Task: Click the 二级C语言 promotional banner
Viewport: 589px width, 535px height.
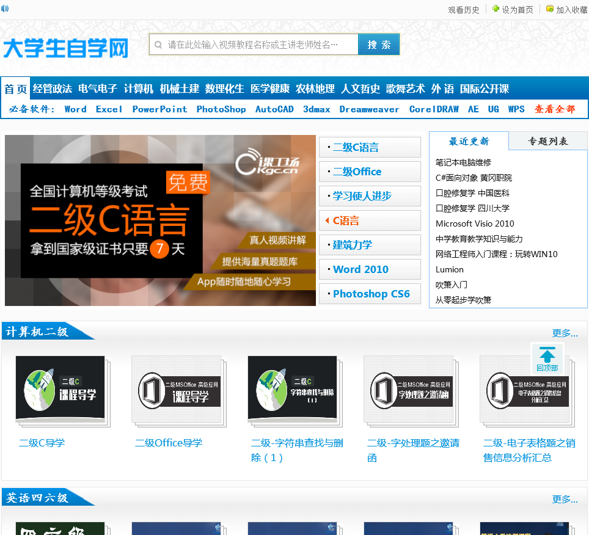Action: click(x=161, y=220)
